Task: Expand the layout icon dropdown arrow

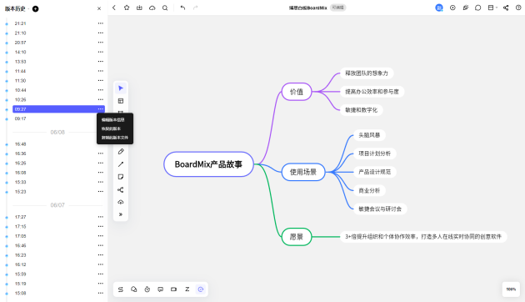Action: click(x=497, y=8)
